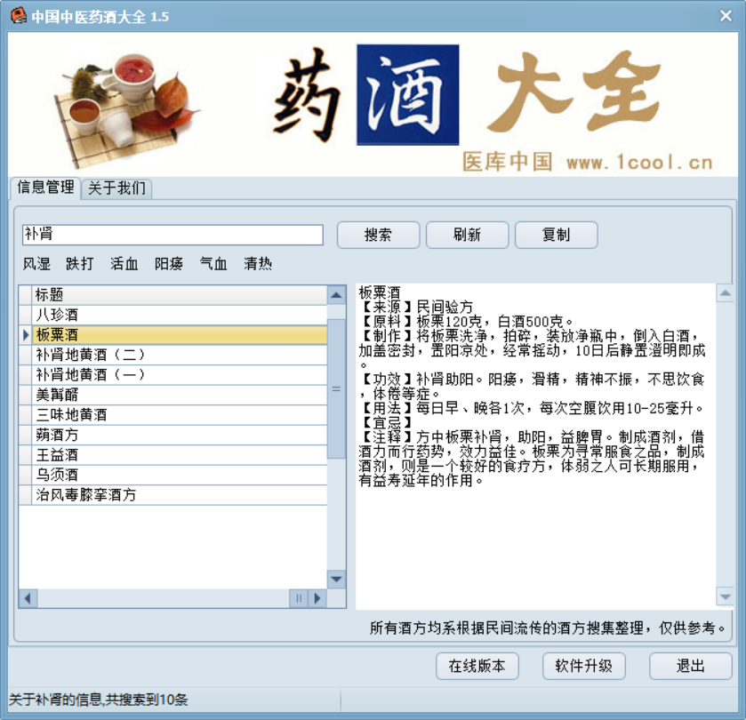The height and width of the screenshot is (720, 746).
Task: Click 软件升级 to upgrade software
Action: pos(584,666)
